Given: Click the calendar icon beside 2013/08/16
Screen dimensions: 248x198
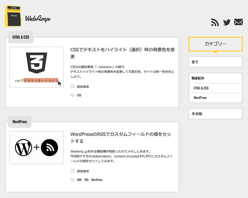Looking at the screenshot, I should point(72,171).
